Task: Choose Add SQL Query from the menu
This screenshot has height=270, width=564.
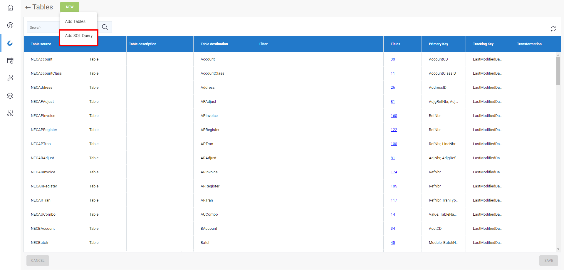Action: [79, 36]
